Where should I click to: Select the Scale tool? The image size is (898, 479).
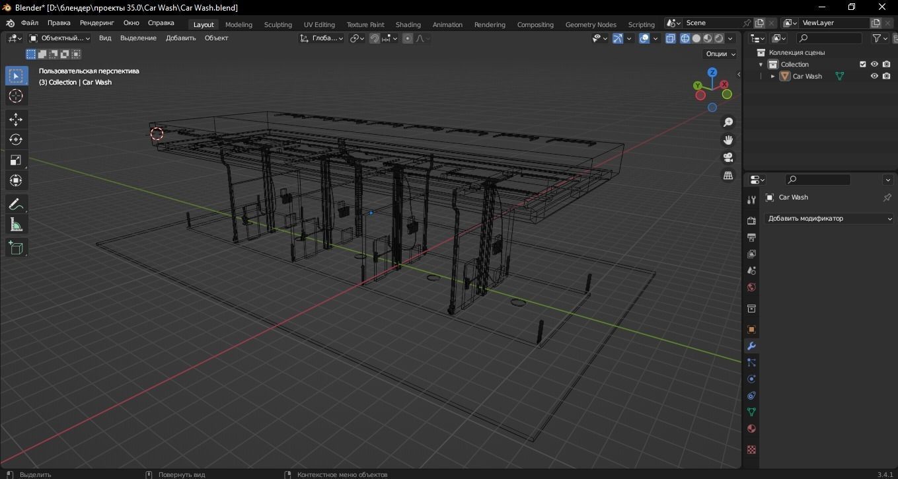click(x=16, y=161)
